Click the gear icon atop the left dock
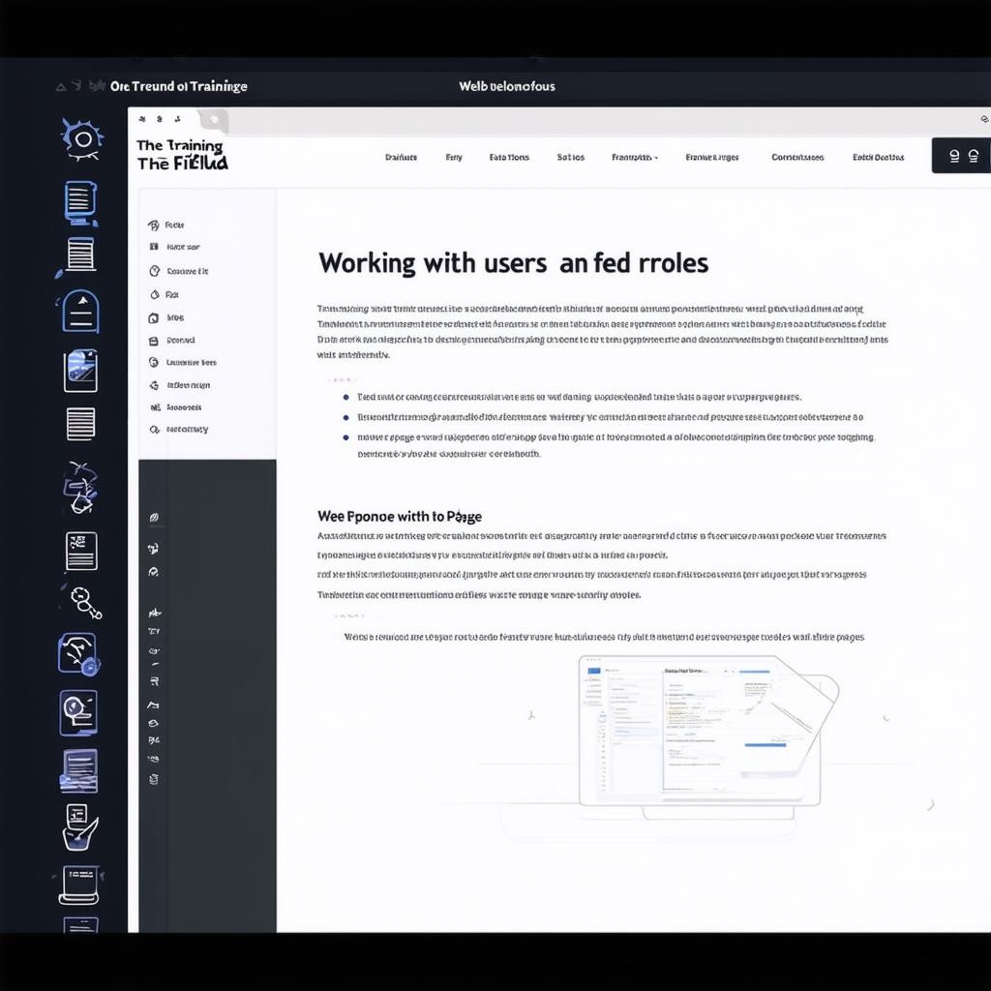 81,139
